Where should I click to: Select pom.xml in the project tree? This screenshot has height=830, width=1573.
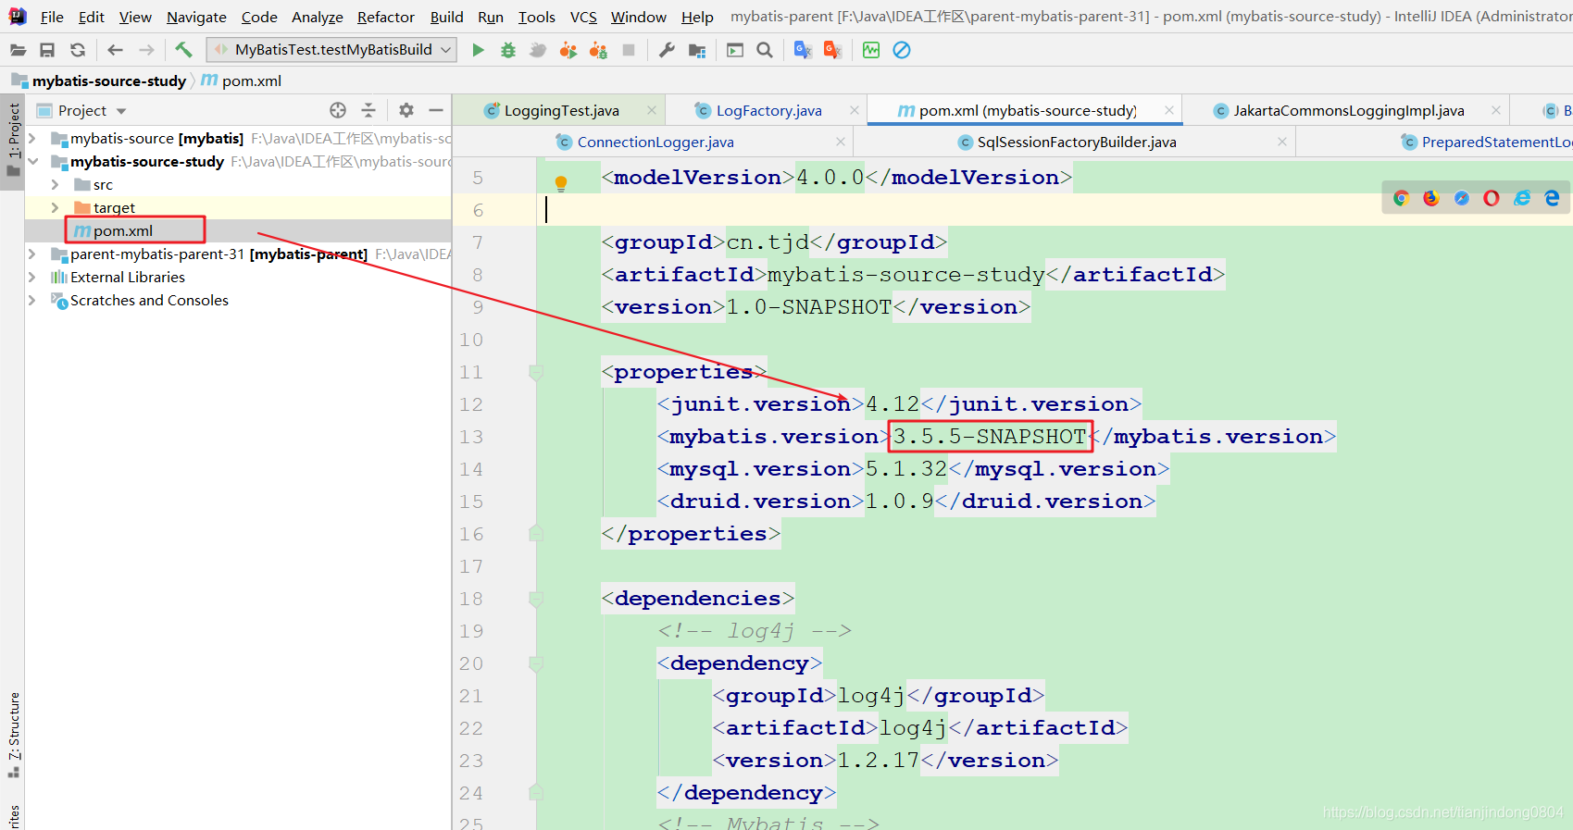coord(123,230)
